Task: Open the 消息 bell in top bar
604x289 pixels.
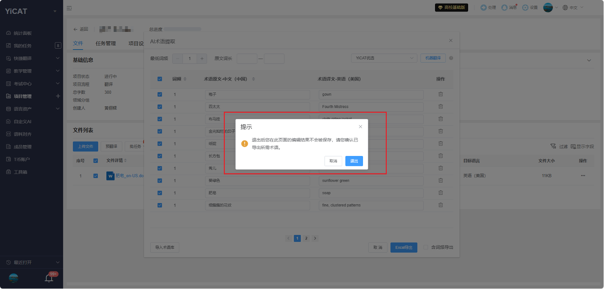Action: pyautogui.click(x=504, y=7)
